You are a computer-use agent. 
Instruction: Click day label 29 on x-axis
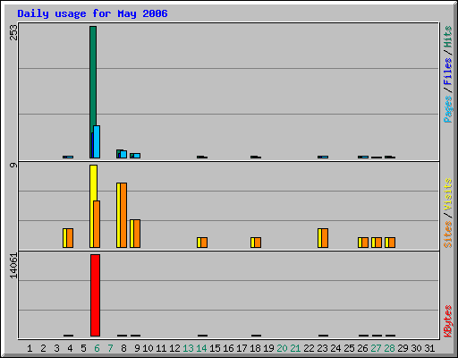403,348
